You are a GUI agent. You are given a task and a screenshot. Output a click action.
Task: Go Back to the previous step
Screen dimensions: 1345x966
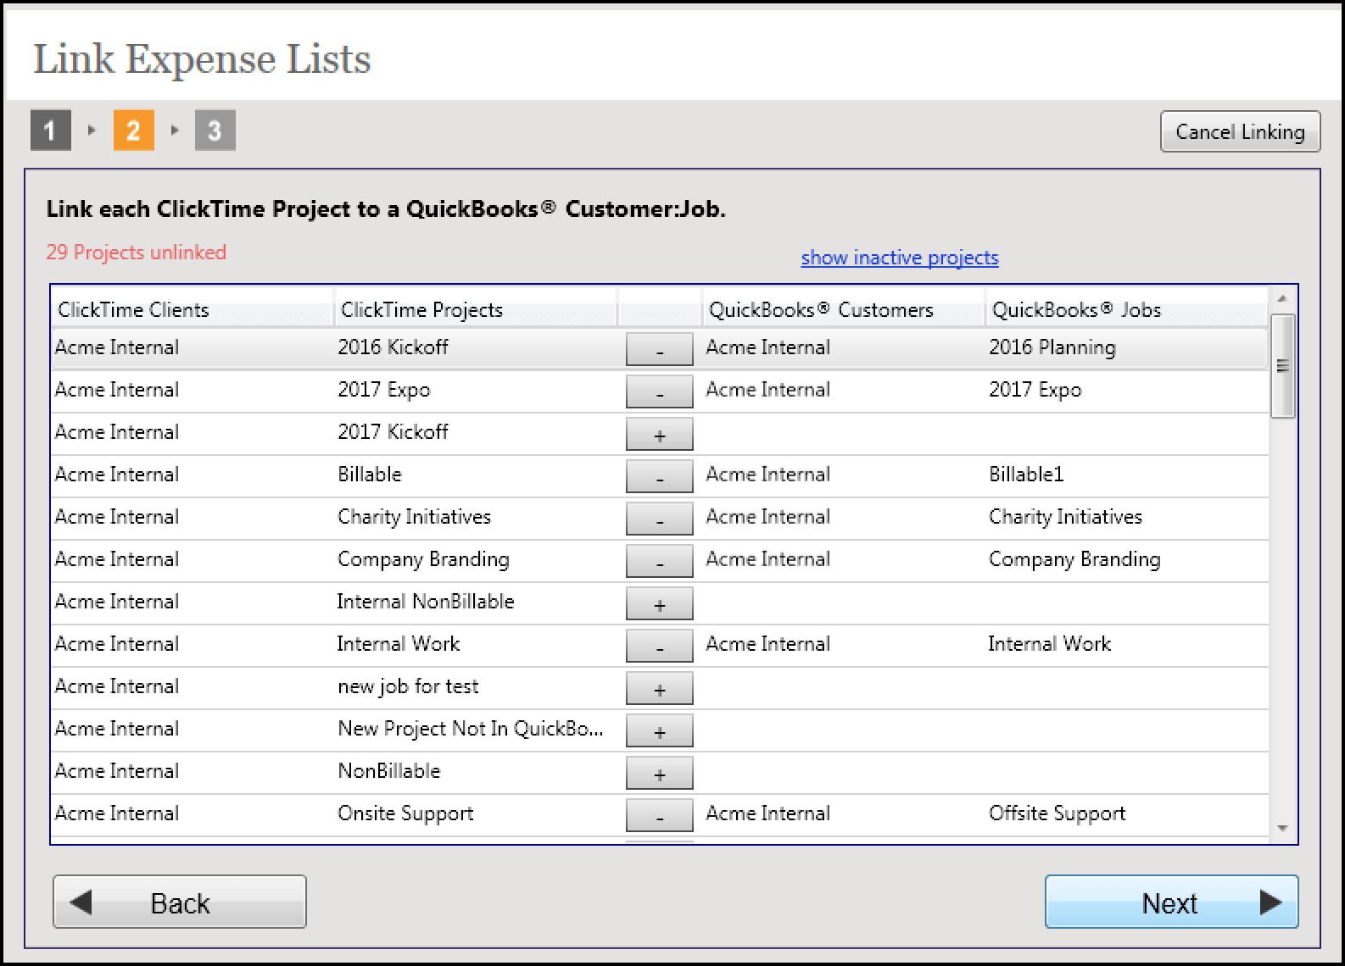click(x=180, y=902)
